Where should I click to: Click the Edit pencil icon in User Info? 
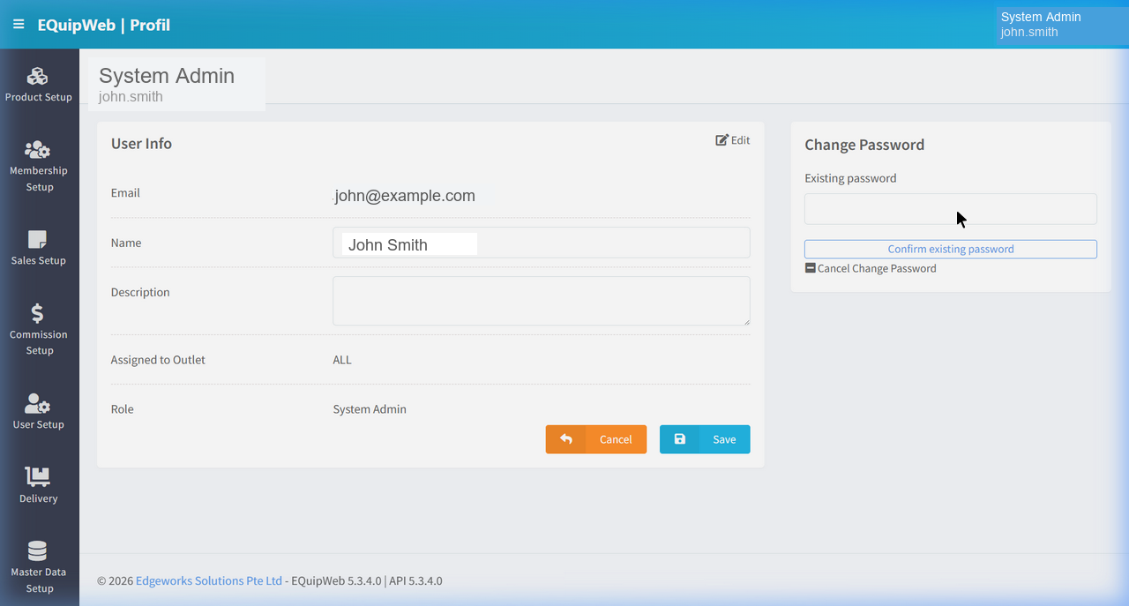[722, 139]
